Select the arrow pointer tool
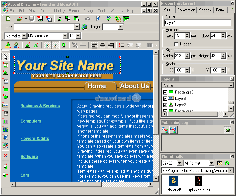Screen dimensions: 236x196 pyautogui.click(x=5, y=57)
